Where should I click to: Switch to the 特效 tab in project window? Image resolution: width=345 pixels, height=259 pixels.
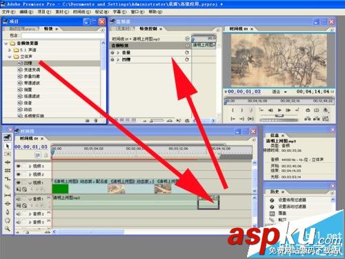[x=48, y=29]
